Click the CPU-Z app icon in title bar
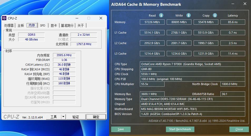 (4, 18)
